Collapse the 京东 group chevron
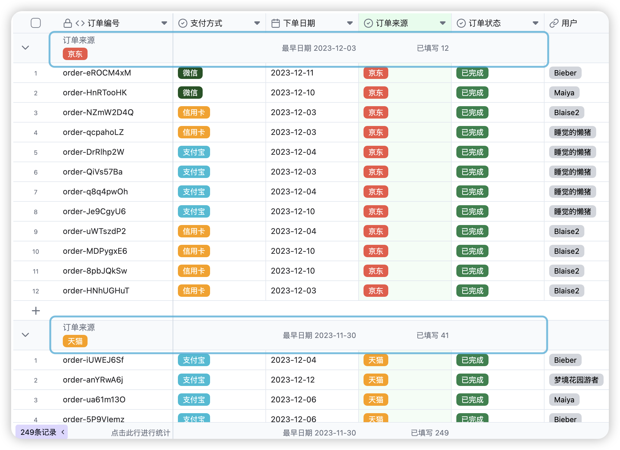The image size is (620, 450). 25,48
